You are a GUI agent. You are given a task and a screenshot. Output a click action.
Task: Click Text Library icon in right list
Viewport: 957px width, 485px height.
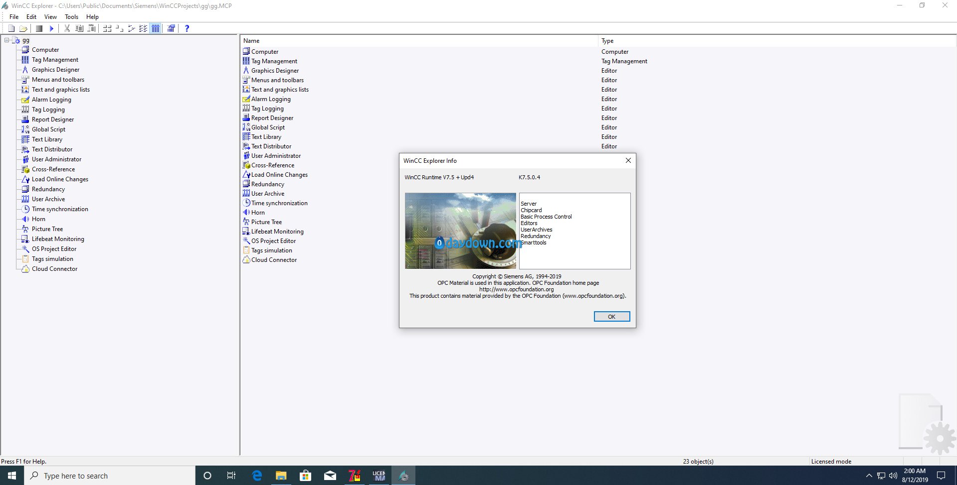[x=246, y=136]
